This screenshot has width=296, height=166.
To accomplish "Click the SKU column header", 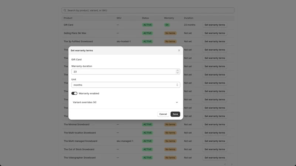I will tap(119, 18).
